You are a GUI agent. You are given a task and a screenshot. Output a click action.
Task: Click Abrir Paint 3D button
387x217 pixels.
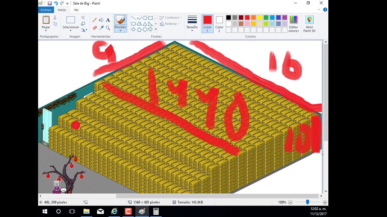309,24
